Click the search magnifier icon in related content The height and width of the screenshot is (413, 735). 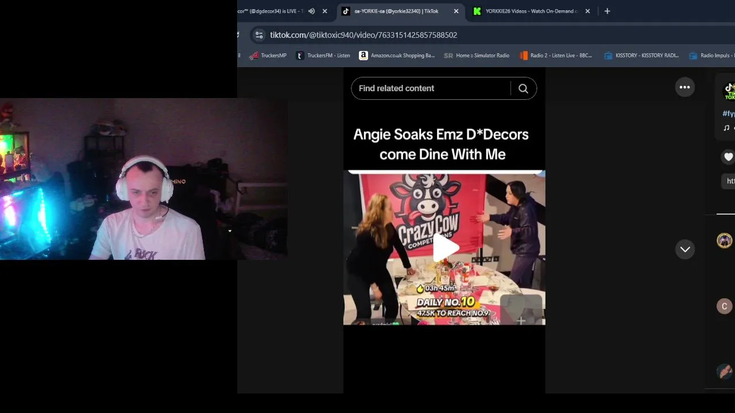523,88
